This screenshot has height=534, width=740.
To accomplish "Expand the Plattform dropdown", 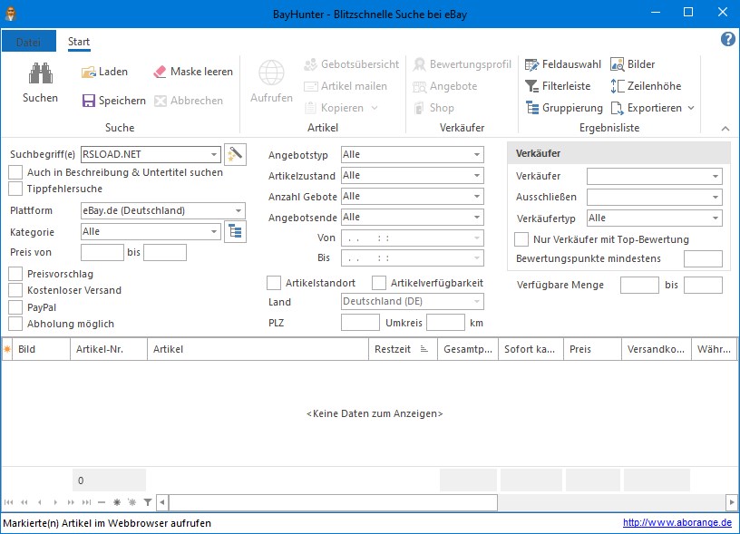I will pyautogui.click(x=239, y=210).
